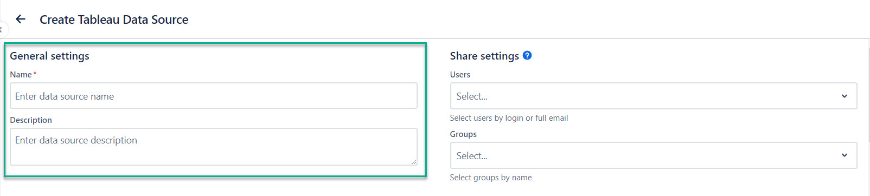Click the "Groups" field label

click(x=463, y=134)
